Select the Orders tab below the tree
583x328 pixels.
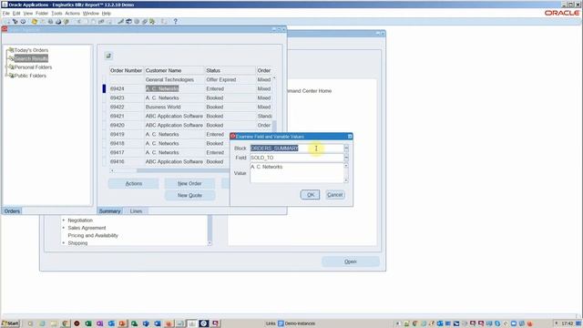[12, 210]
